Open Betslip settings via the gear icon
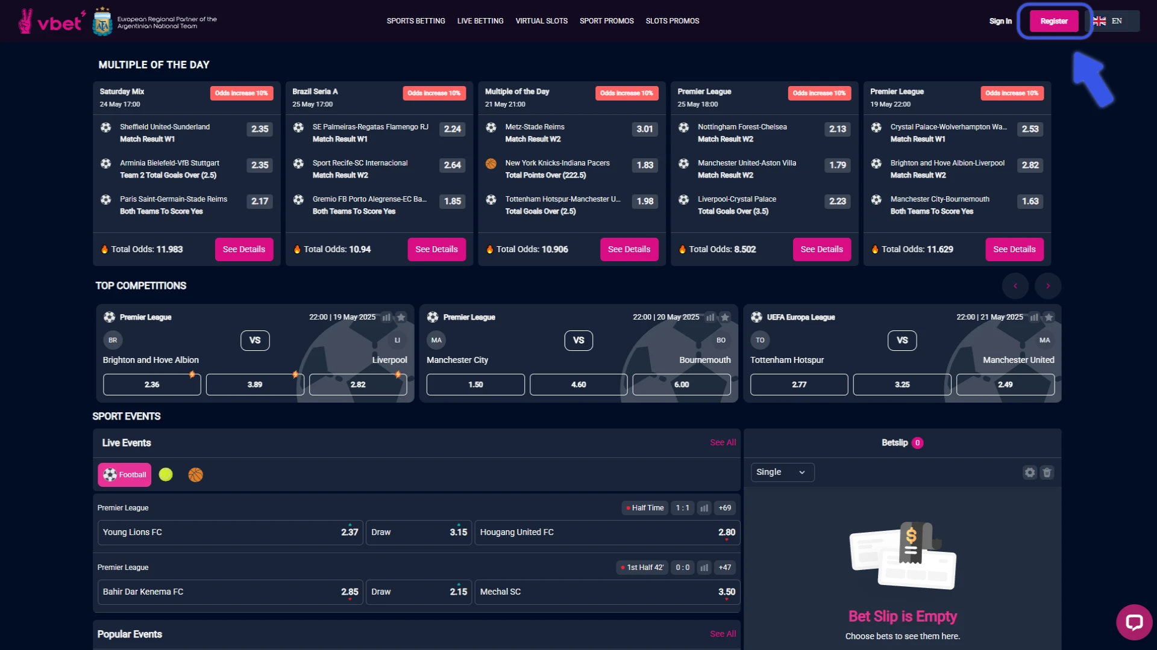Viewport: 1157px width, 650px height. tap(1029, 472)
